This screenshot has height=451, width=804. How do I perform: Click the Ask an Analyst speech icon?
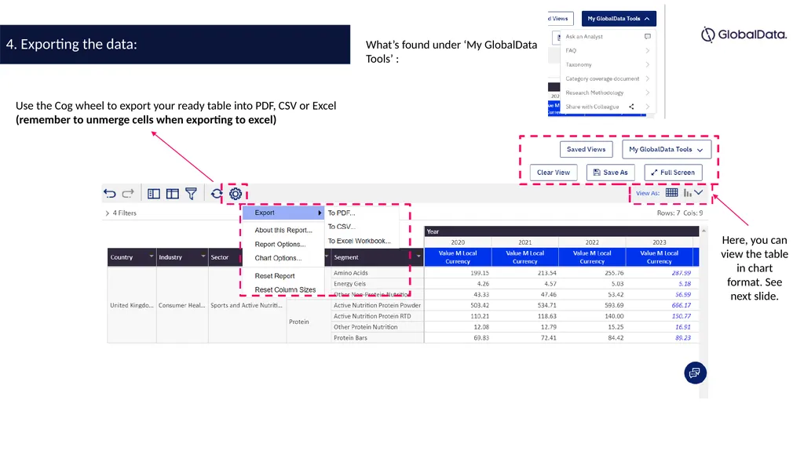pyautogui.click(x=648, y=36)
